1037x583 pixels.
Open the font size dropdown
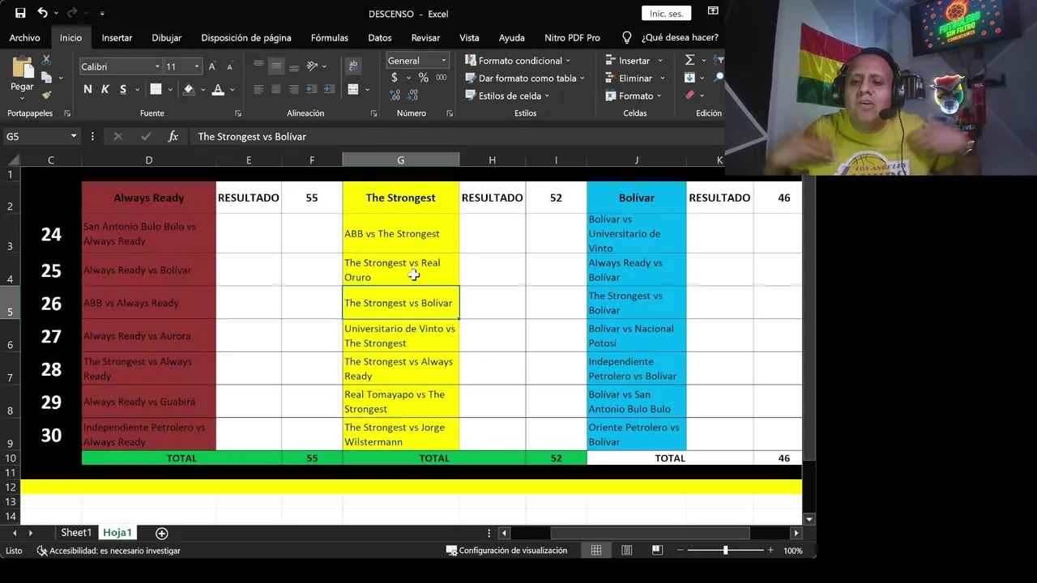click(x=196, y=66)
